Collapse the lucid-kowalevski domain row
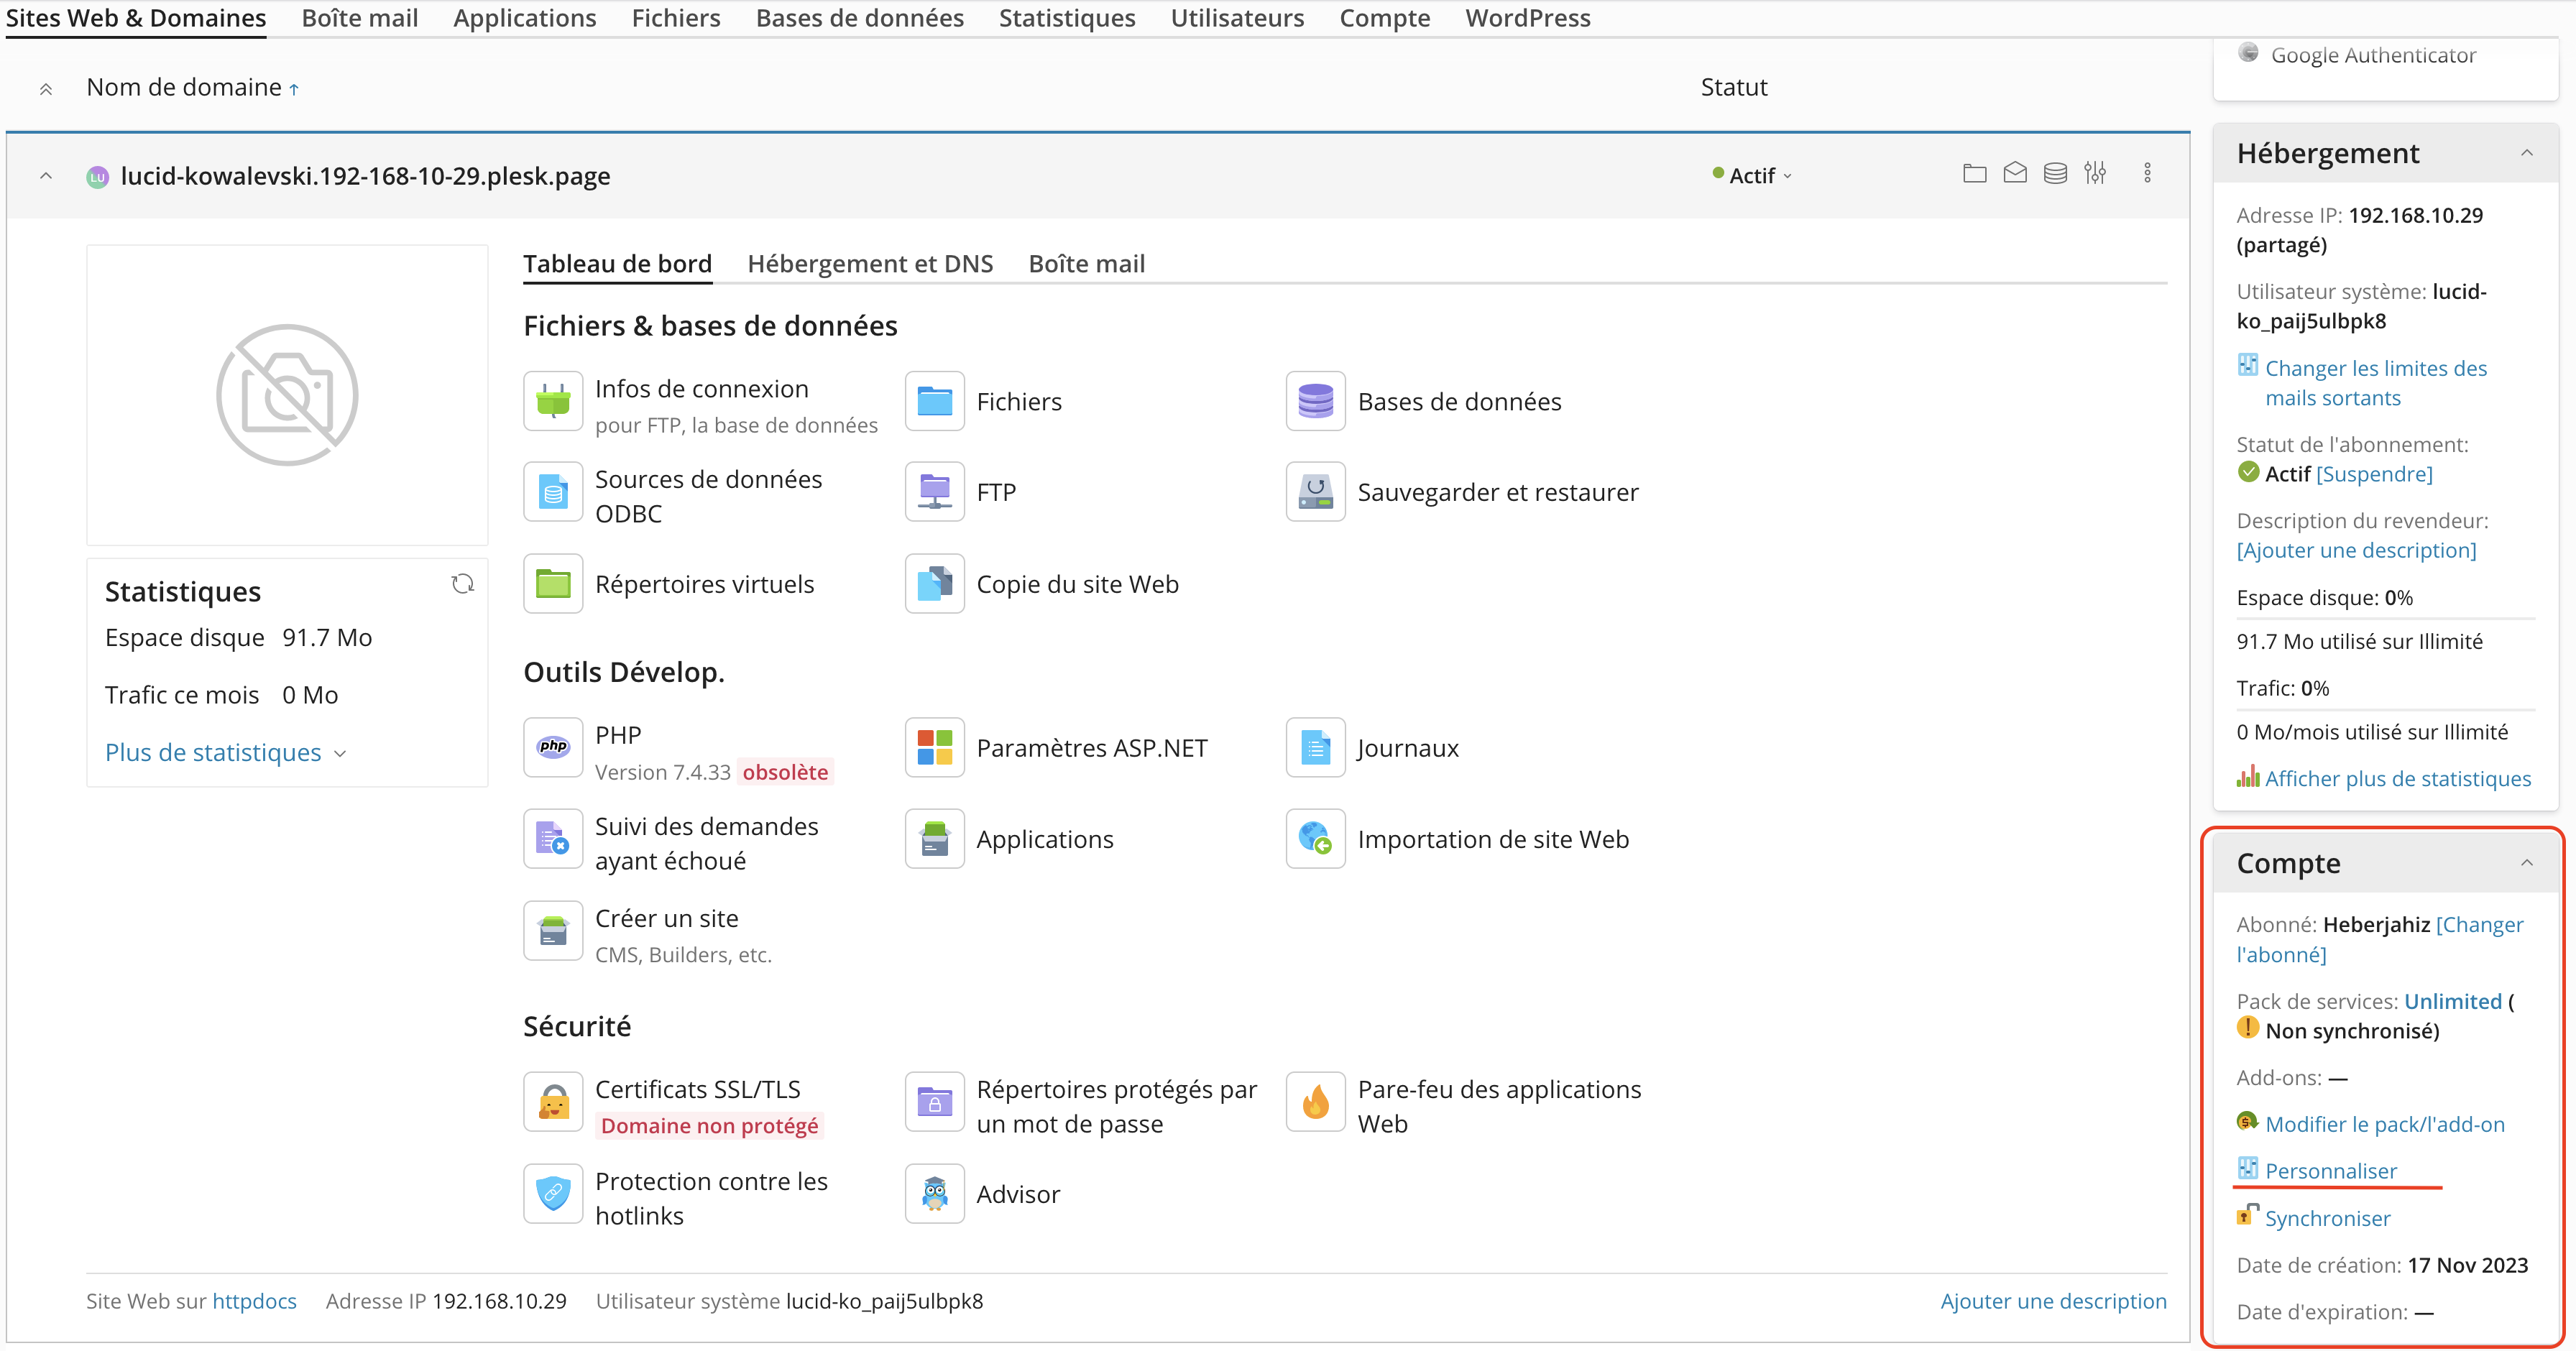Viewport: 2576px width, 1351px height. 46,176
